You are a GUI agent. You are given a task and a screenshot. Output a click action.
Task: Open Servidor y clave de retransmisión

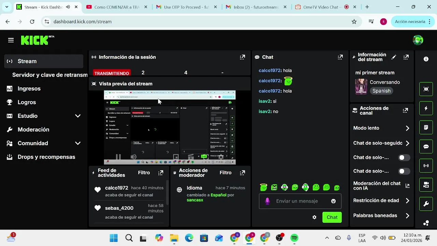50,75
